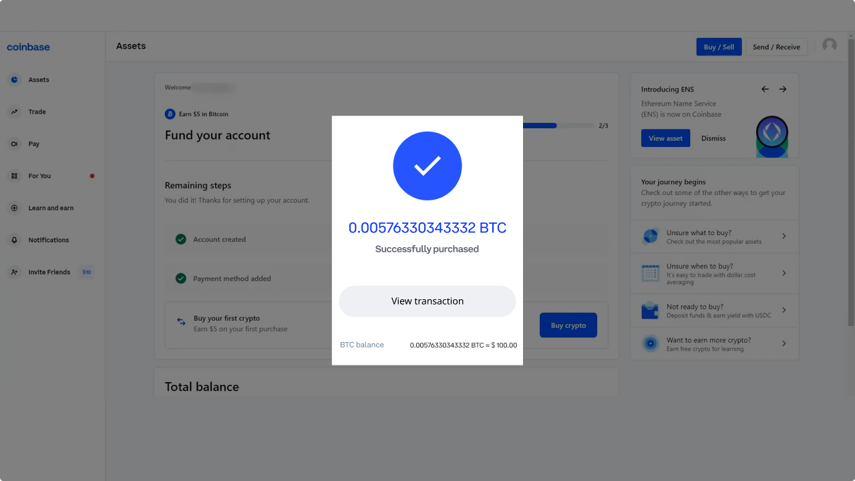Viewport: 855px width, 481px height.
Task: Click Earn $5 in Bitcoin label
Action: [204, 114]
